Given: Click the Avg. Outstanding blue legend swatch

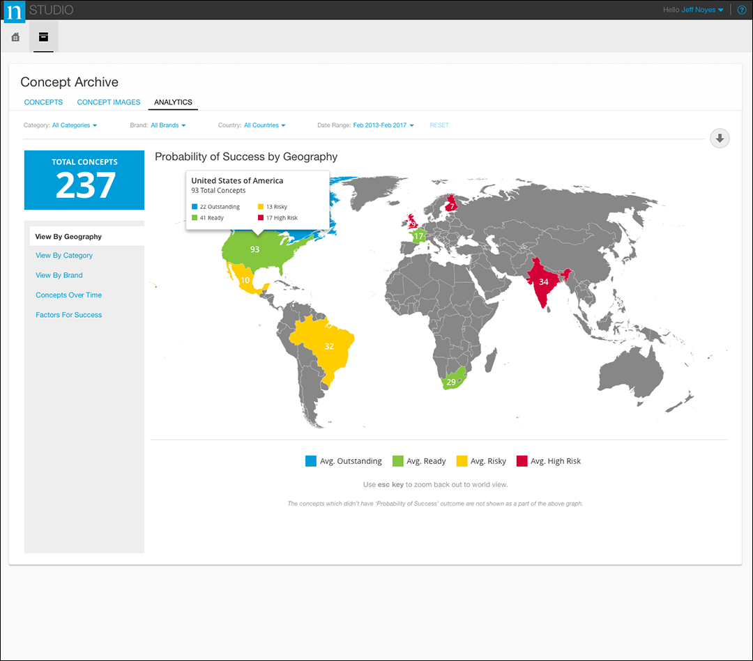Looking at the screenshot, I should point(311,461).
